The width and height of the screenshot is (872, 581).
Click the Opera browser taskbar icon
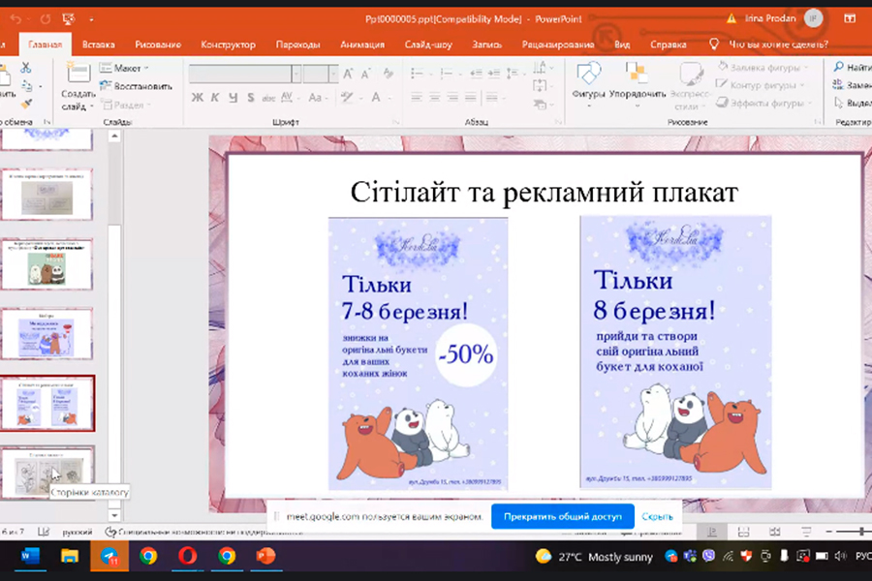(187, 556)
